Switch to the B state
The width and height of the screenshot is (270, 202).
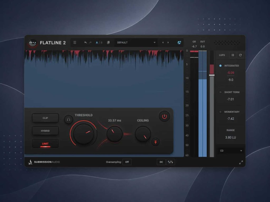click(102, 43)
